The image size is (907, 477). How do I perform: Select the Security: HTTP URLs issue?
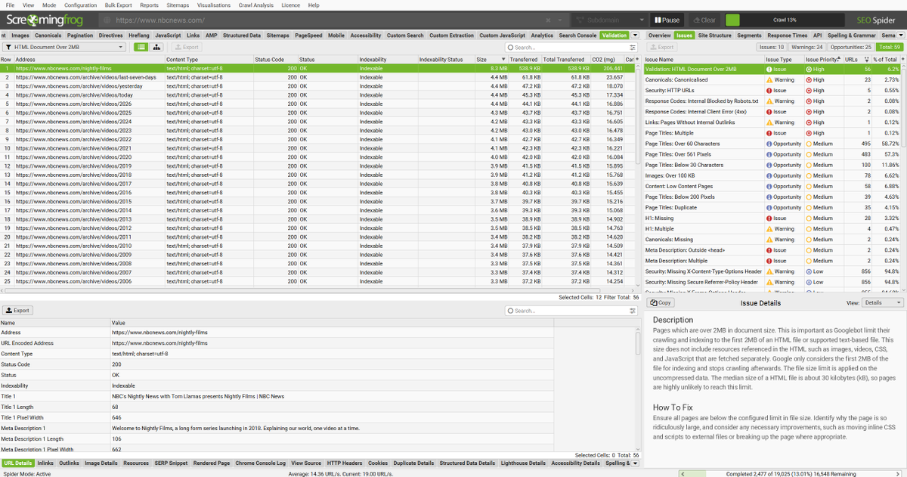click(774, 90)
